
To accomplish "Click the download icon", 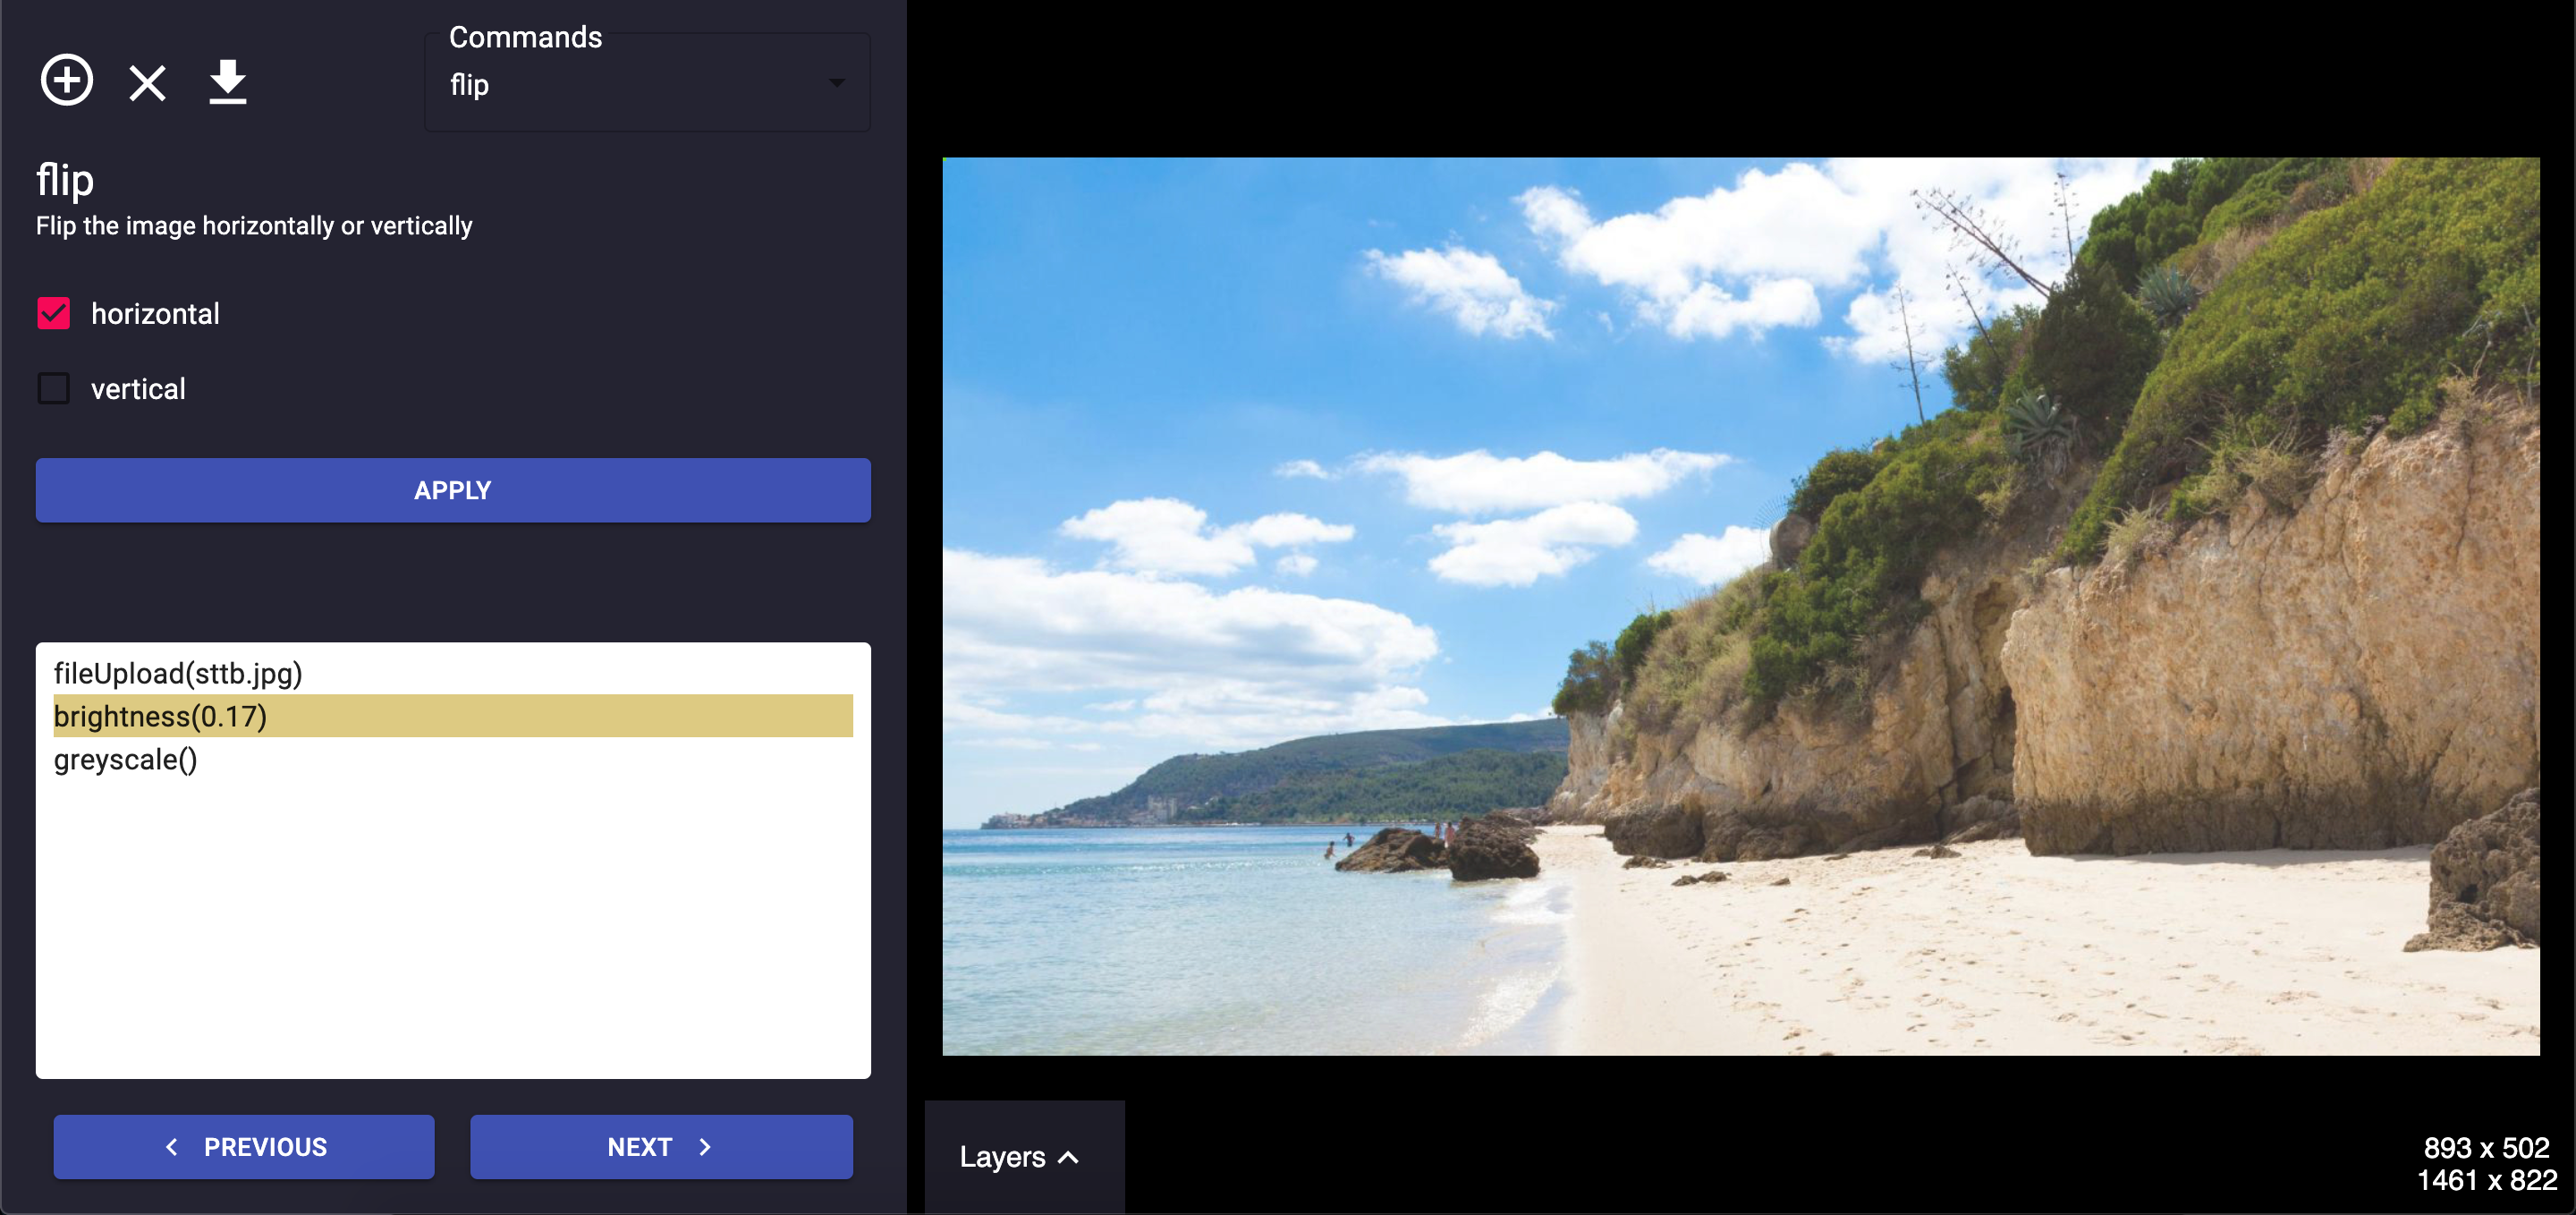I will click(x=228, y=82).
